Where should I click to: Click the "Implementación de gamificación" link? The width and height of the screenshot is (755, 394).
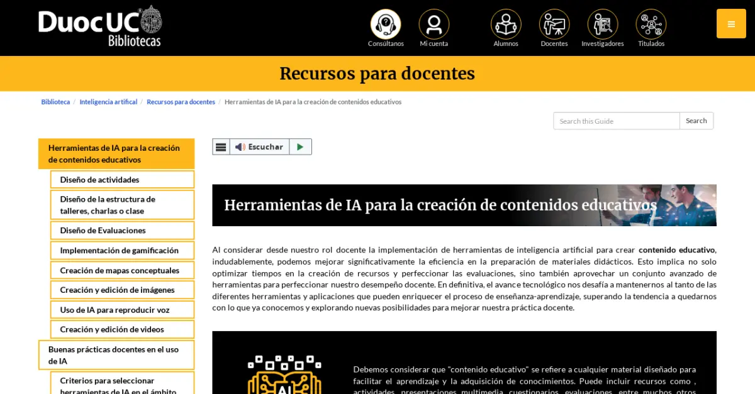click(122, 250)
